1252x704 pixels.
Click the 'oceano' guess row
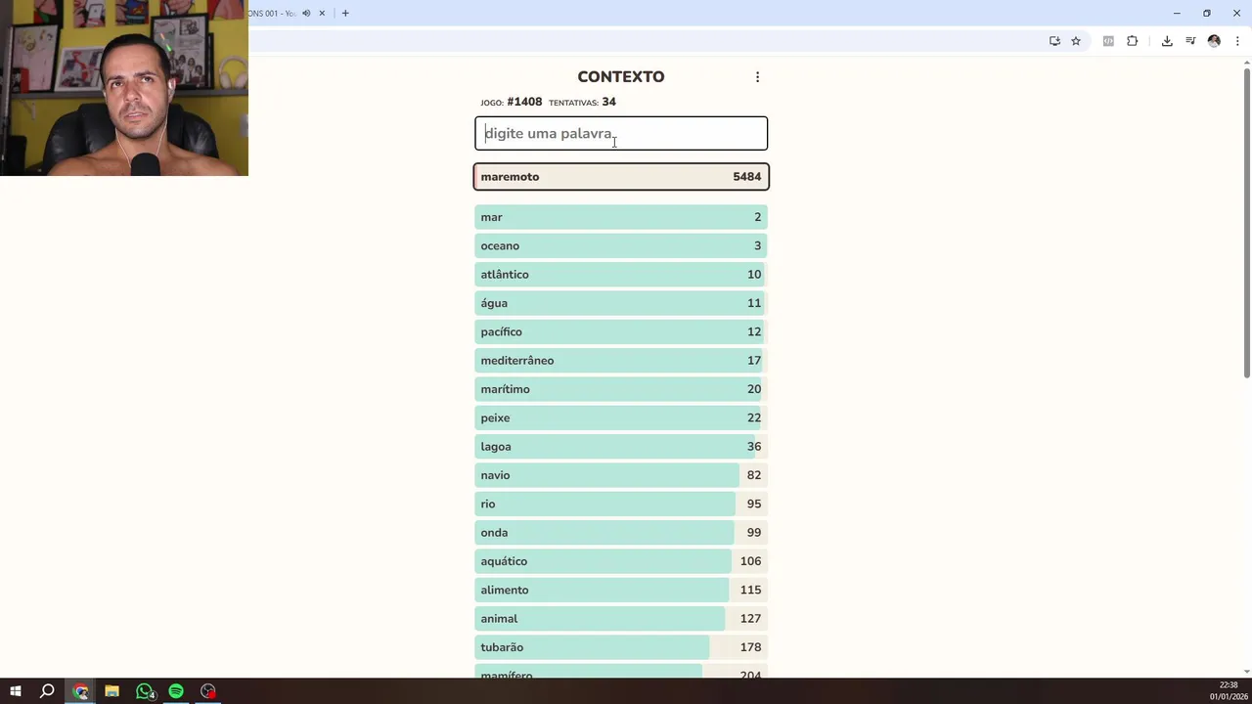[x=621, y=245]
